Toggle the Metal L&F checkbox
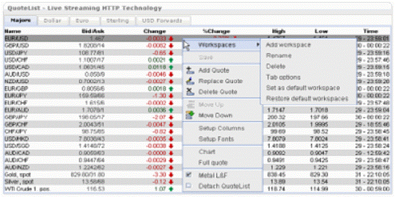The image size is (395, 197). [x=189, y=175]
